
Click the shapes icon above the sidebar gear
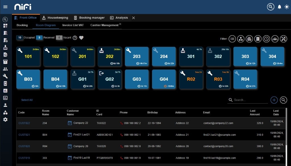point(5,112)
